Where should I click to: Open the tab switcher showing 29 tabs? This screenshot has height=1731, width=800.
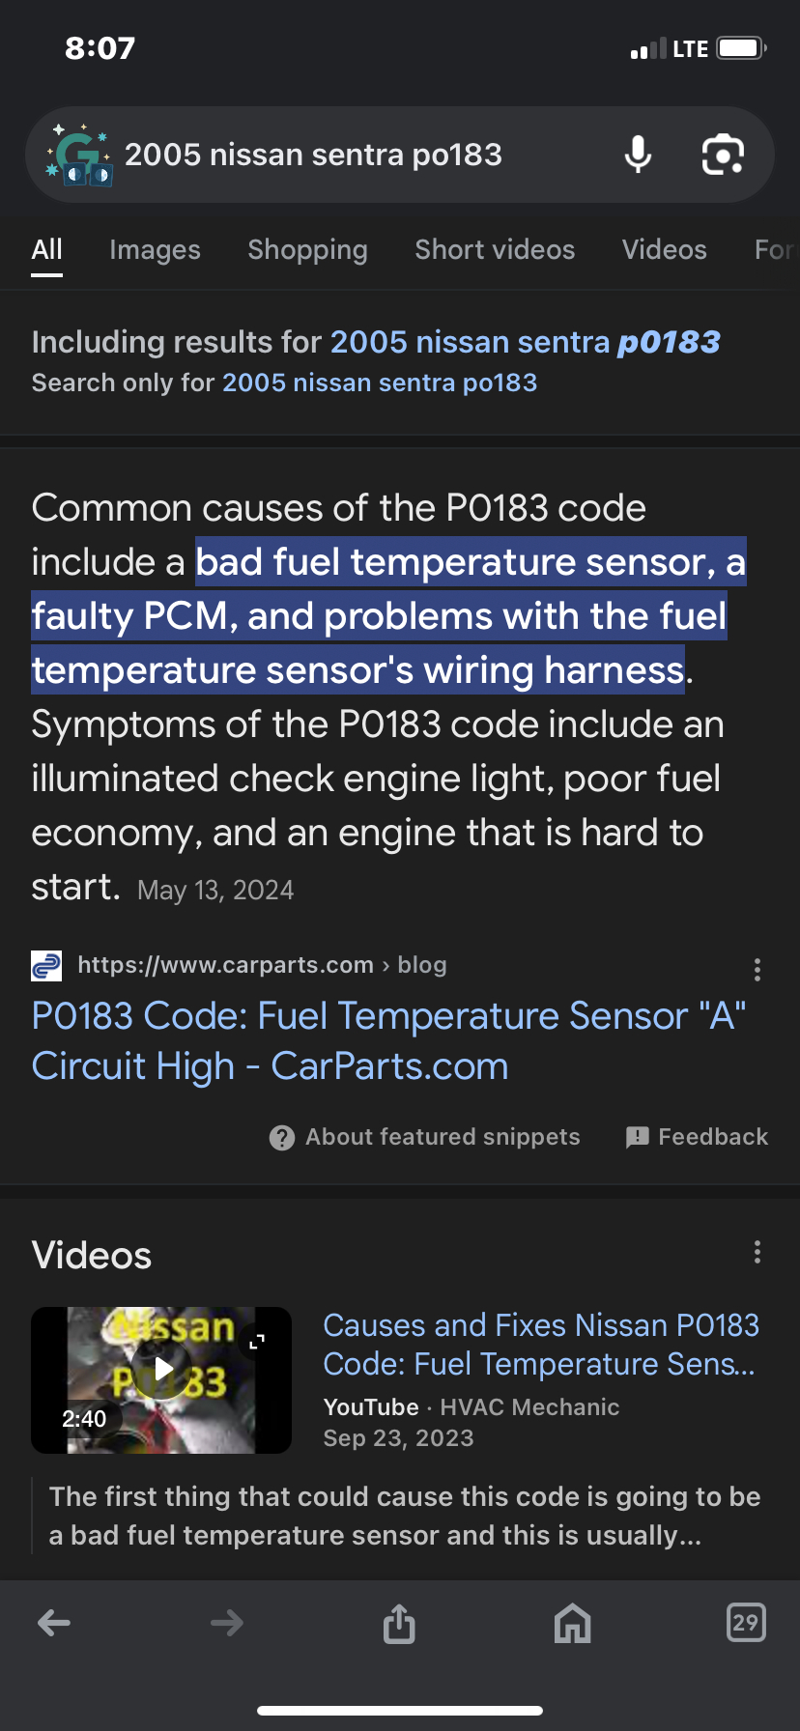point(745,1623)
